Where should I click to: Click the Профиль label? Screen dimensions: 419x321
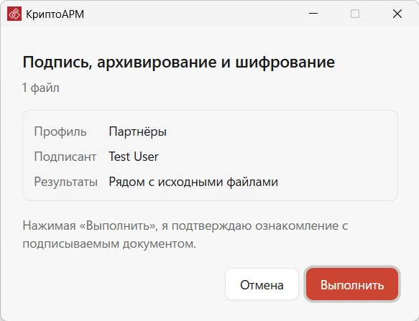60,131
